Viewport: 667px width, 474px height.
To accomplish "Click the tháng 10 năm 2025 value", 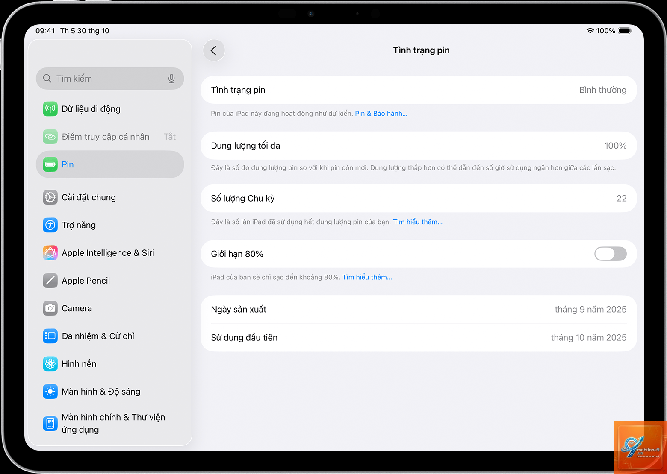I will tap(589, 337).
